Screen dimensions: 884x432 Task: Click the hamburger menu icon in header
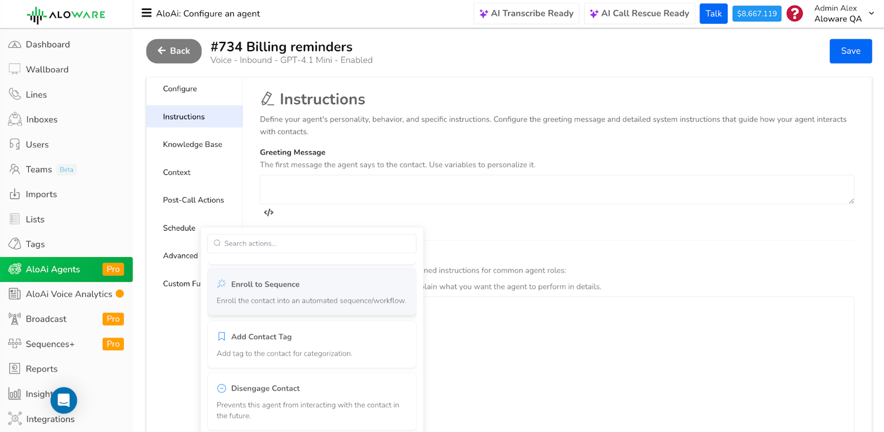pos(146,13)
